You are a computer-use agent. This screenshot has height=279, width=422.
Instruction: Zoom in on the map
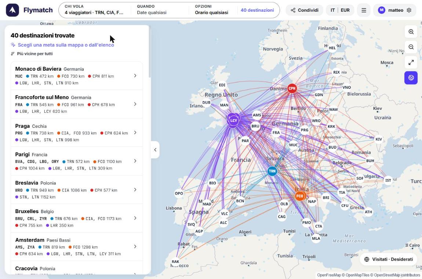(411, 32)
